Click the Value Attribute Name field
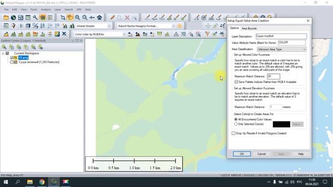This screenshot has width=333, height=187. tap(291, 43)
